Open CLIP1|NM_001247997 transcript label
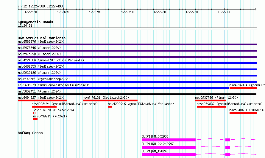This screenshot has width=265, height=158. [x=158, y=144]
